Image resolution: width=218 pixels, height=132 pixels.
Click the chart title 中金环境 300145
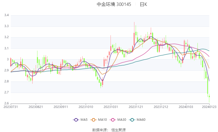click(114, 4)
